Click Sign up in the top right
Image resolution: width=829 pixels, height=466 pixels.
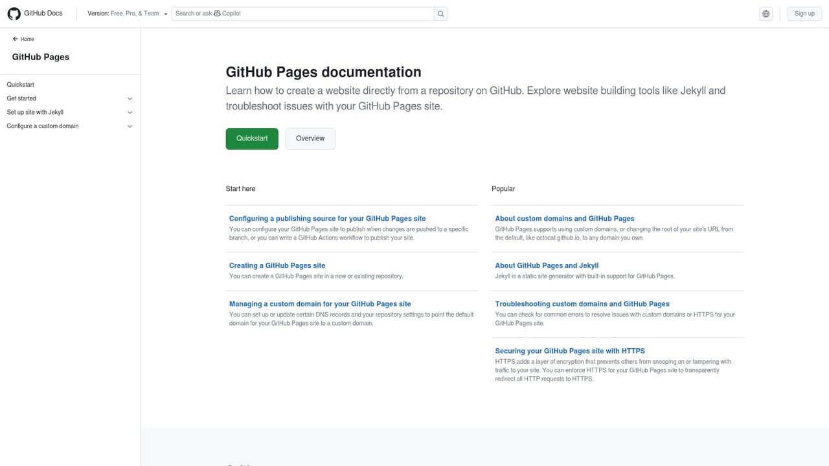[804, 13]
